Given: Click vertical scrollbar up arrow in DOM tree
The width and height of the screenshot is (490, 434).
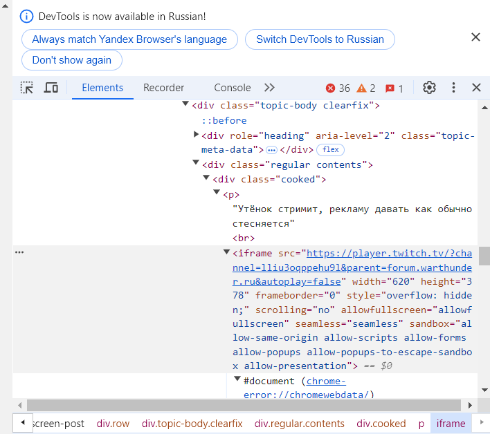Looking at the screenshot, I should click(x=484, y=108).
